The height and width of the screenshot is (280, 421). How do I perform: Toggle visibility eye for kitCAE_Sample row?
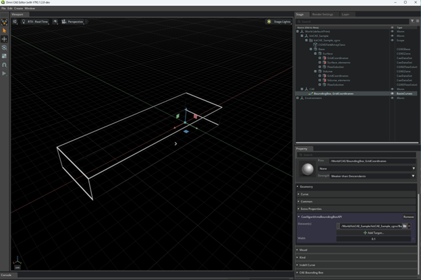coord(392,36)
